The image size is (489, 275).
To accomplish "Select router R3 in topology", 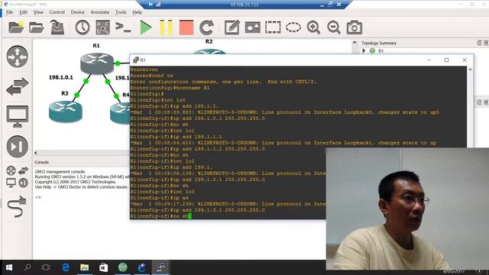I will (x=66, y=112).
